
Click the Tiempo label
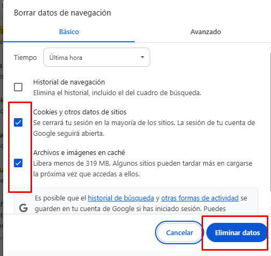point(25,58)
